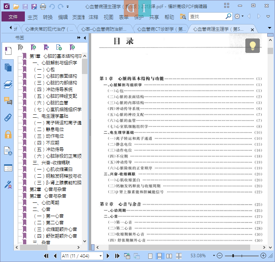Open the Bookmarks sidebar panel icon

point(8,51)
